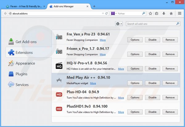The image size is (185, 127).
Task: Disable Plus-HD-04
Action: pyautogui.click(x=152, y=97)
